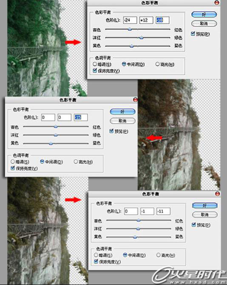
Task: Click yellow-blue slider handle in the 0 0 -13 dialog
Action: point(51,143)
